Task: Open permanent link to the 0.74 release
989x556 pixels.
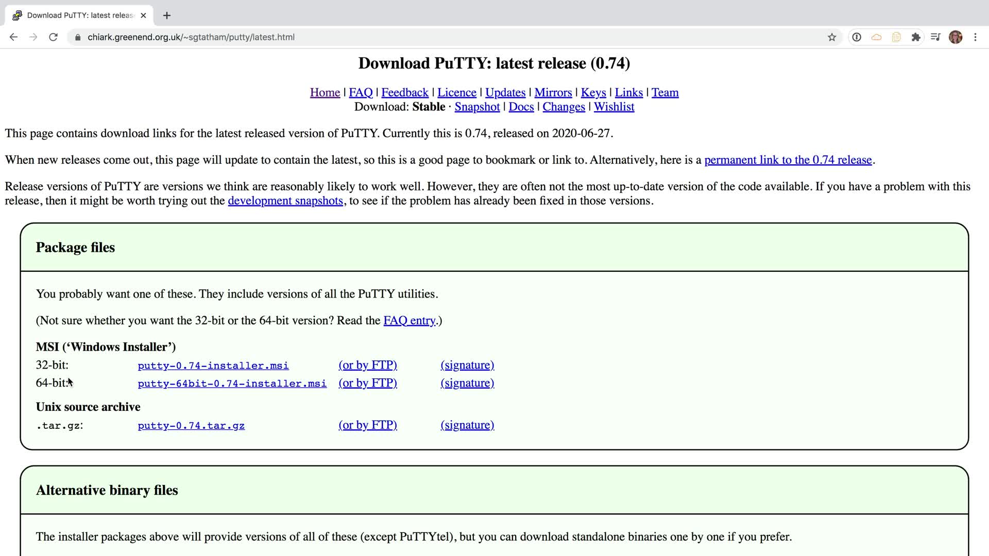Action: pos(788,160)
